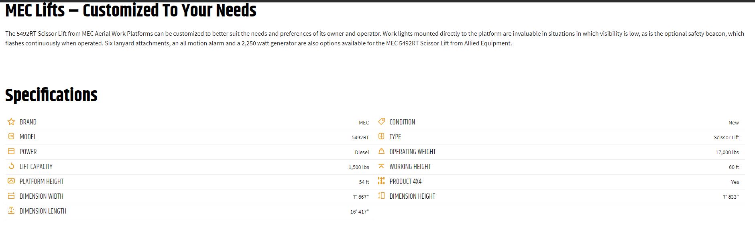Click the Lift Capacity hook icon

[11, 166]
